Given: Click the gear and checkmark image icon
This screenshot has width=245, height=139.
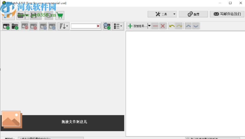Looking at the screenshot, I should pyautogui.click(x=107, y=26).
